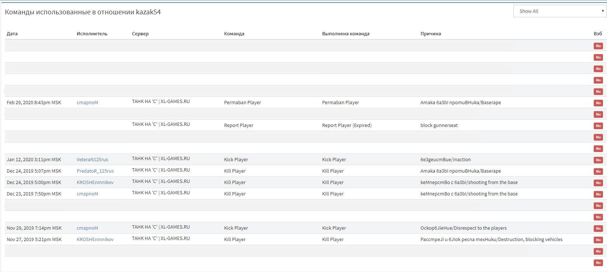
Task: Open the PredatoR_125rus executor link
Action: [95, 171]
